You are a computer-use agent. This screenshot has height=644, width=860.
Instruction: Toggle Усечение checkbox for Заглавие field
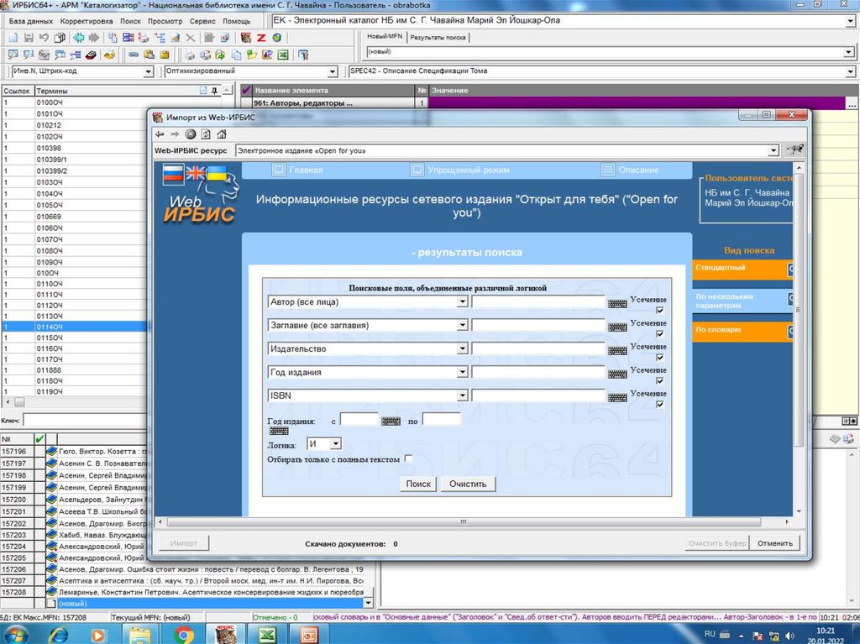pyautogui.click(x=660, y=334)
